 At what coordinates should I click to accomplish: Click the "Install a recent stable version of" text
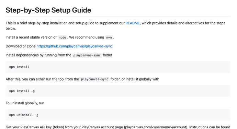(31, 37)
